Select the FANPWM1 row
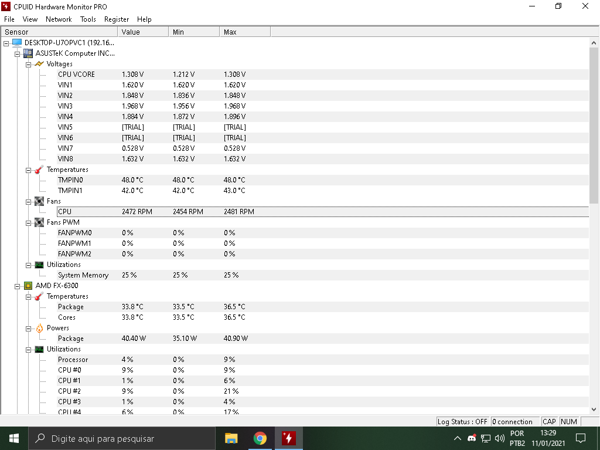The width and height of the screenshot is (600, 450). point(323,243)
